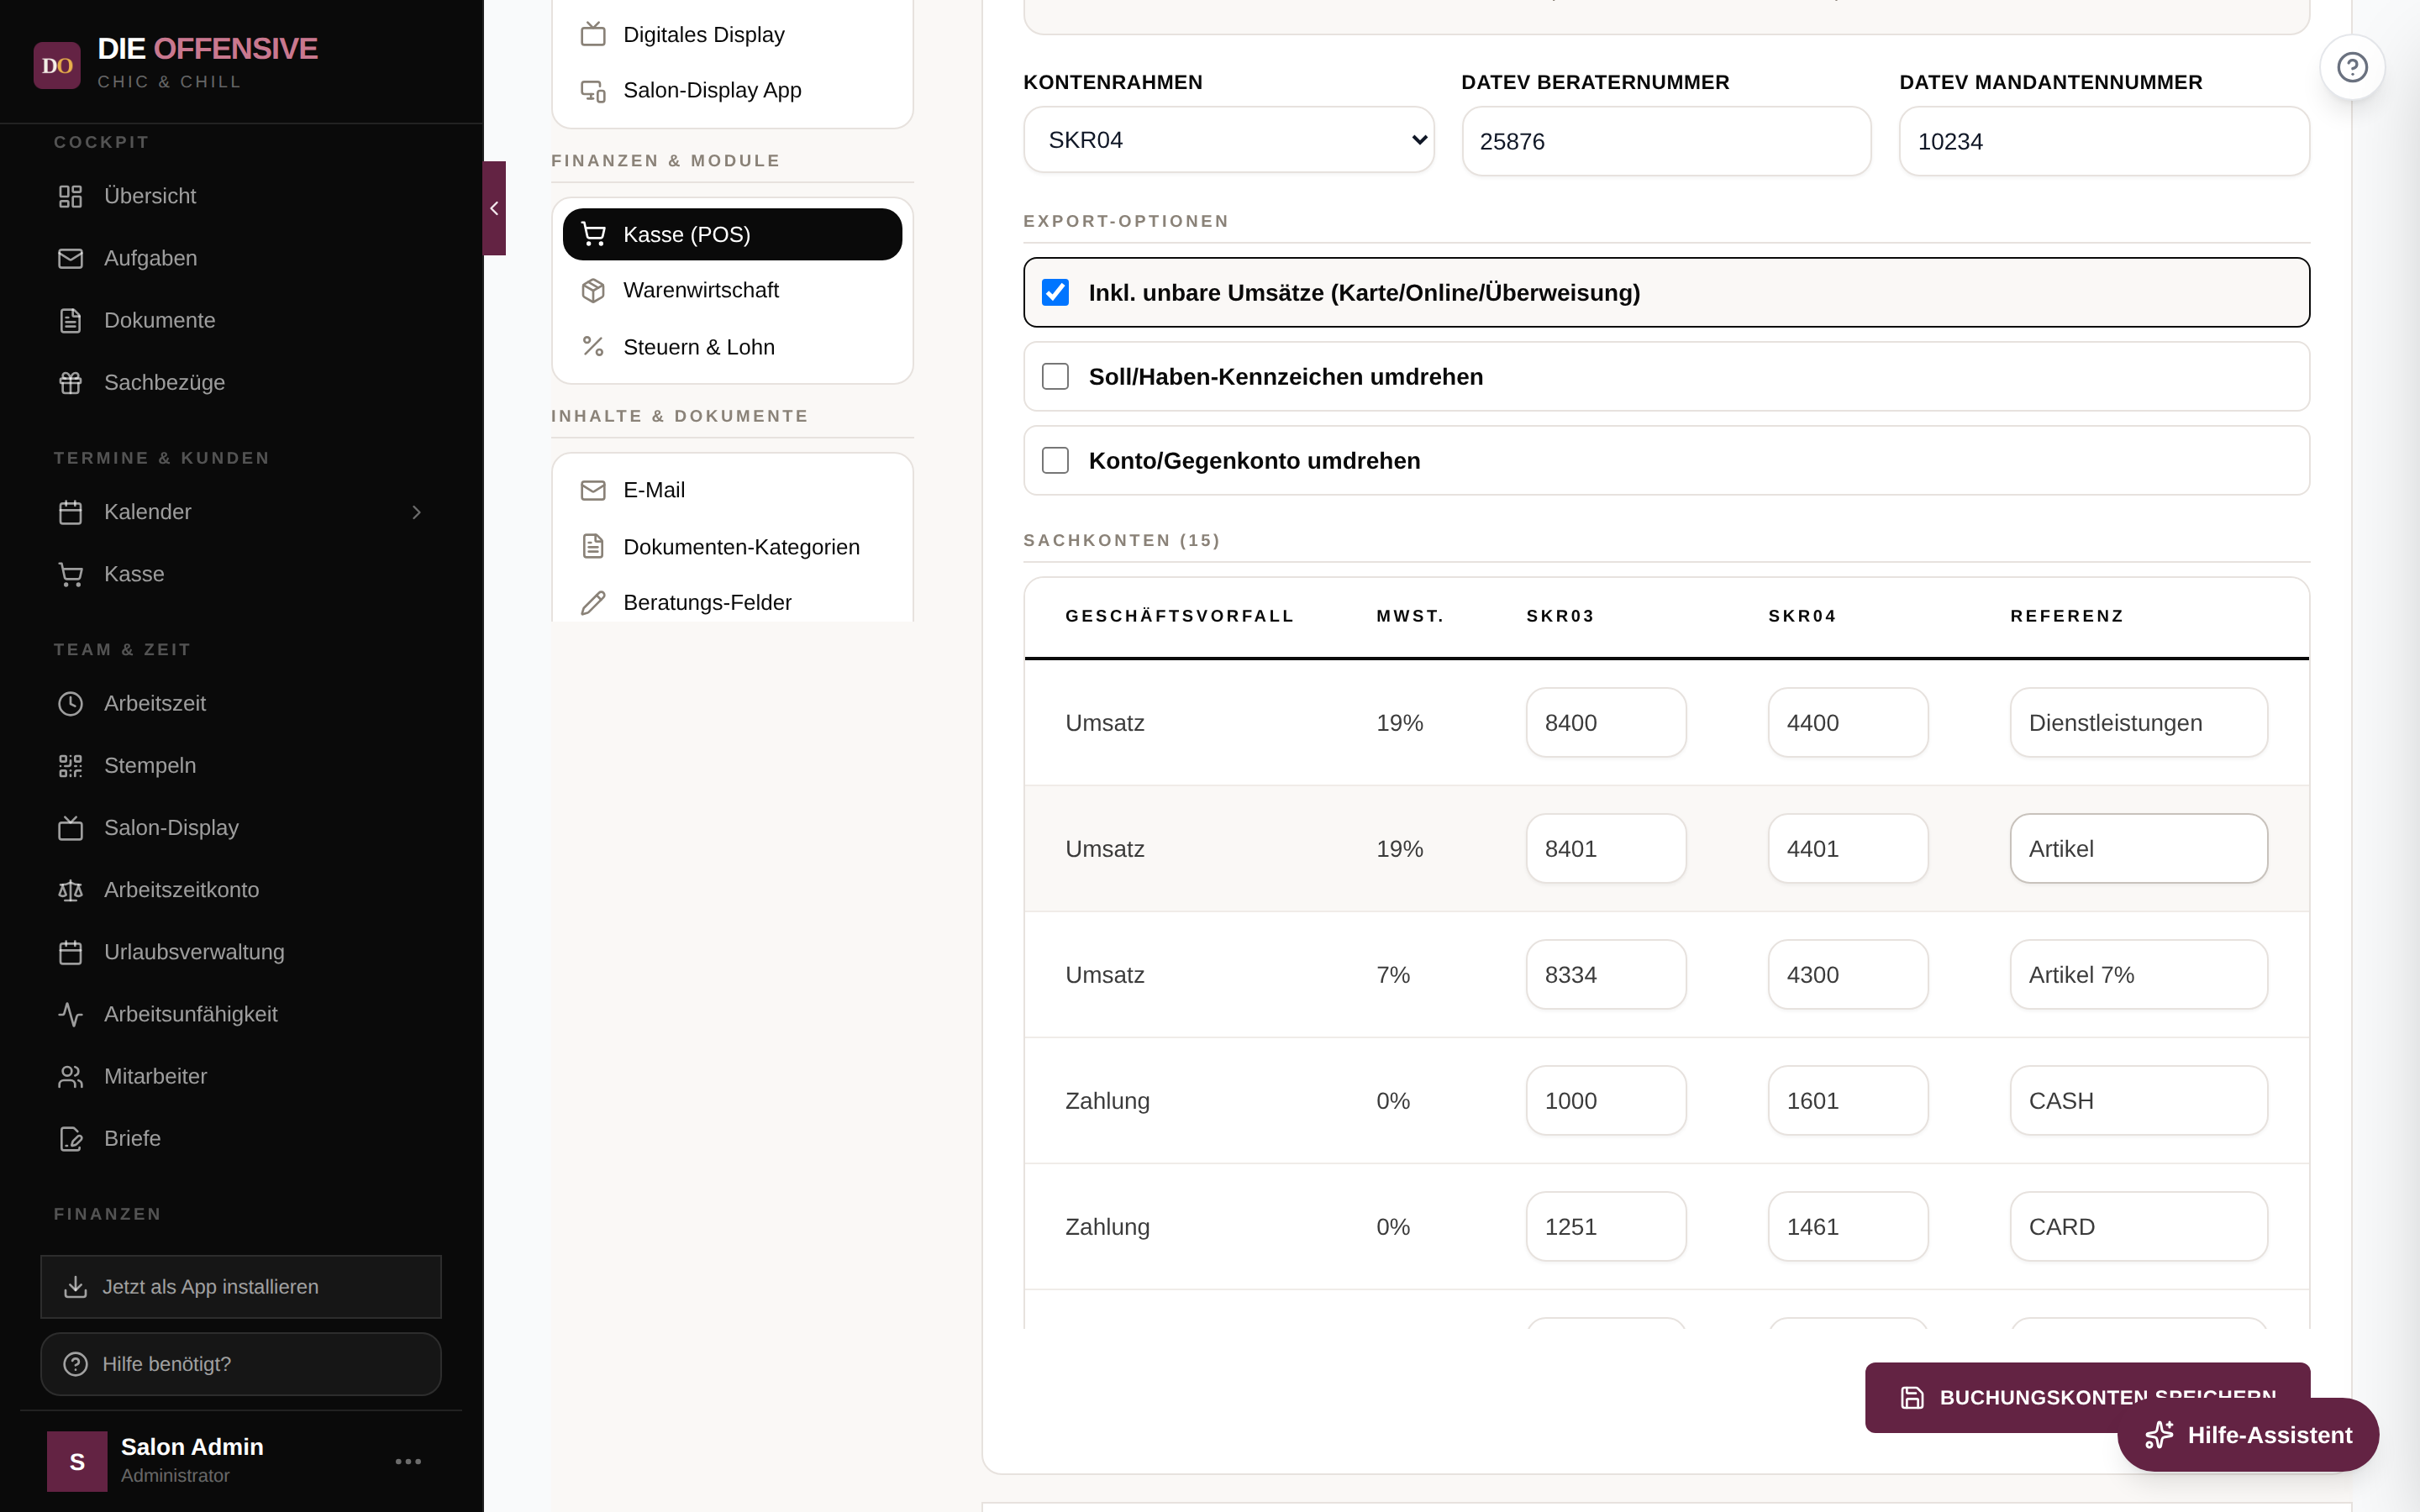
Task: Click the Referenz column header
Action: pyautogui.click(x=2067, y=616)
